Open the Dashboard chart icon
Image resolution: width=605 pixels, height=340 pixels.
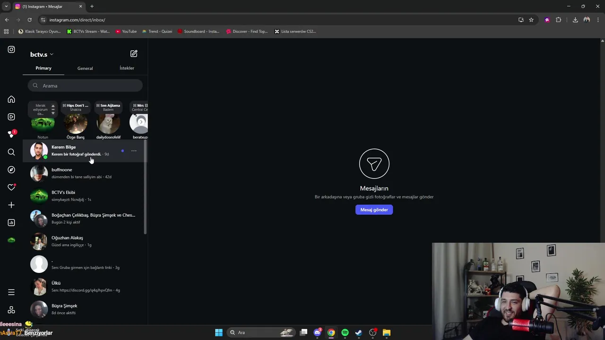coord(11,222)
